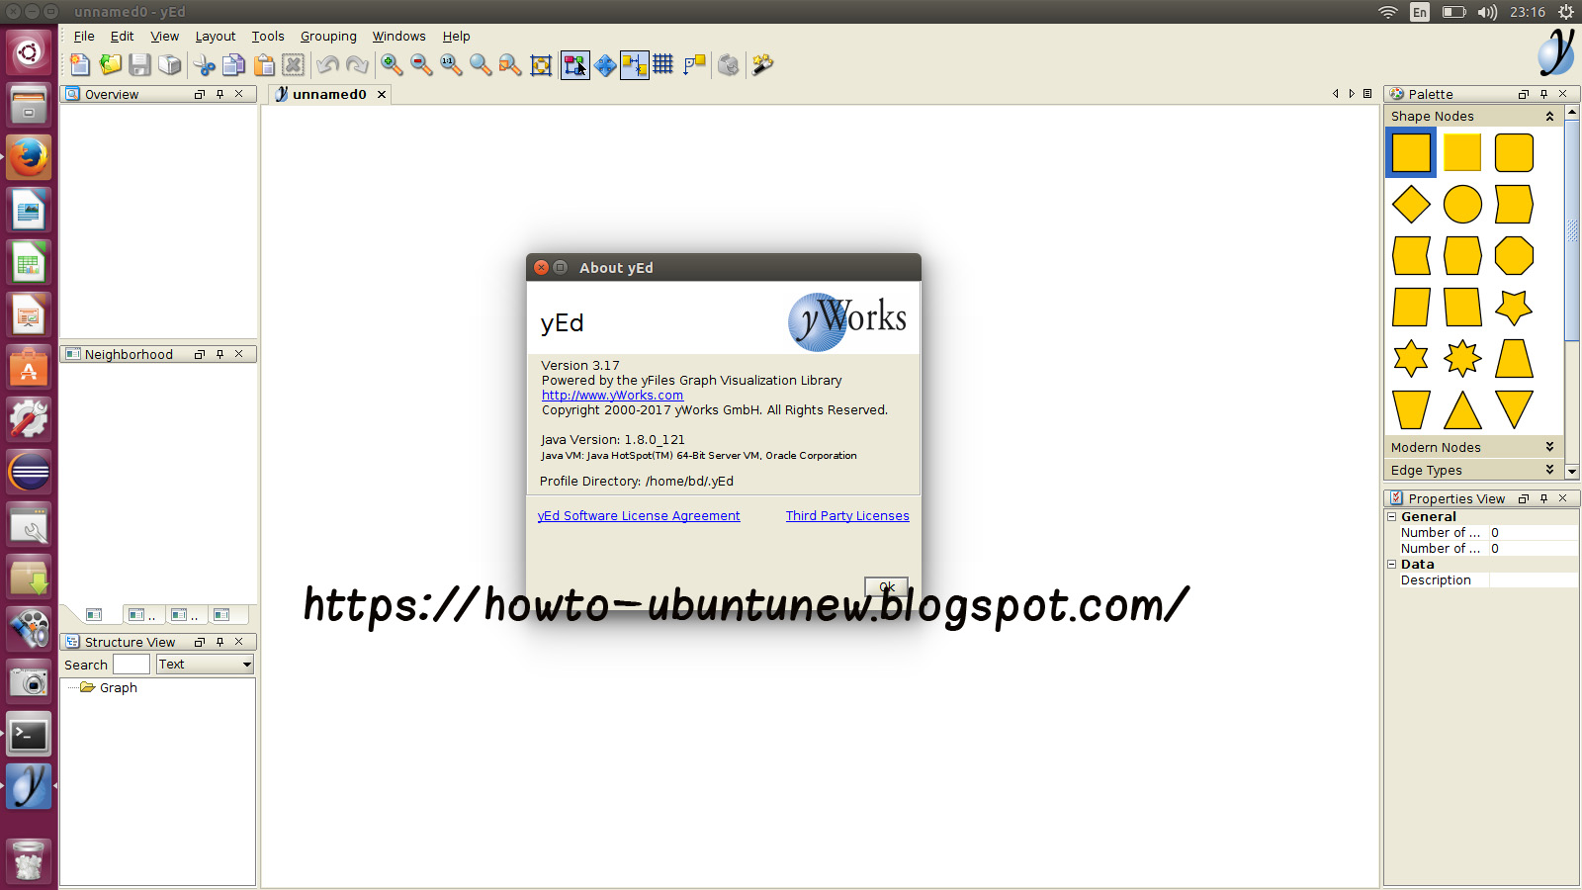Click the Redo arrow icon
This screenshot has width=1582, height=890.
[x=357, y=65]
